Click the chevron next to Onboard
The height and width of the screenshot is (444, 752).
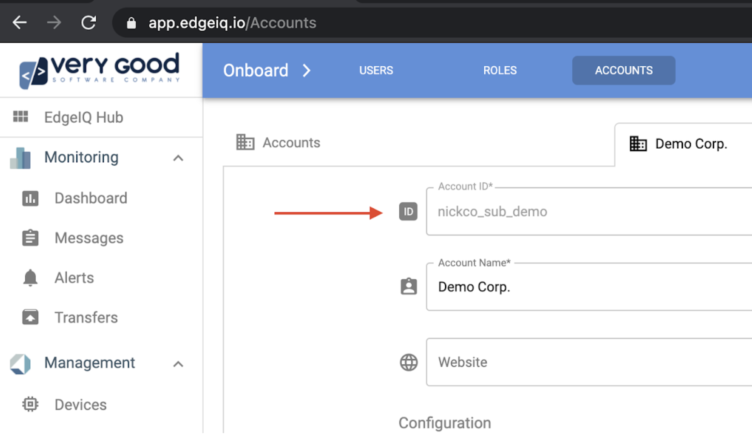pyautogui.click(x=307, y=71)
